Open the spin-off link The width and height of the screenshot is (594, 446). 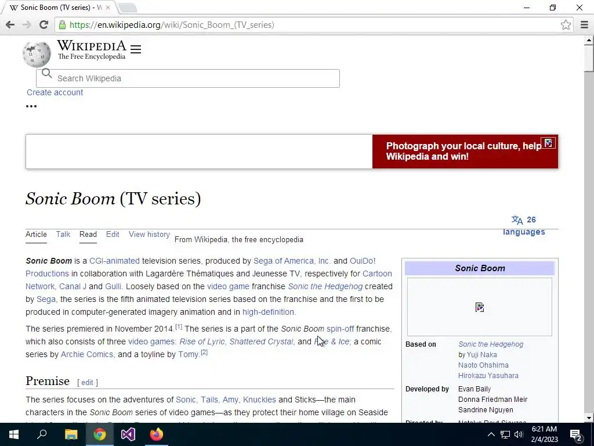click(x=340, y=329)
